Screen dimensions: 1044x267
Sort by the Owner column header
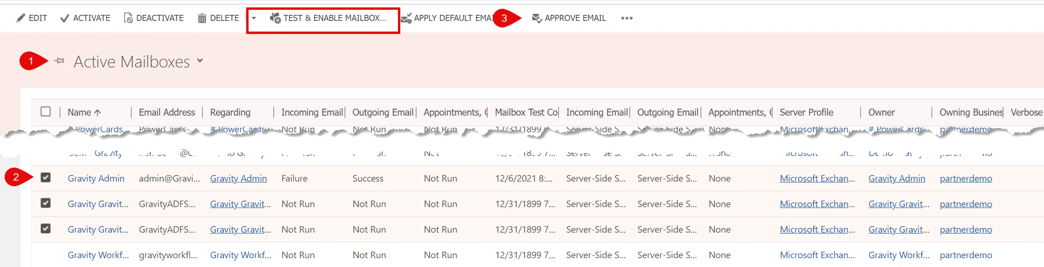tap(882, 112)
